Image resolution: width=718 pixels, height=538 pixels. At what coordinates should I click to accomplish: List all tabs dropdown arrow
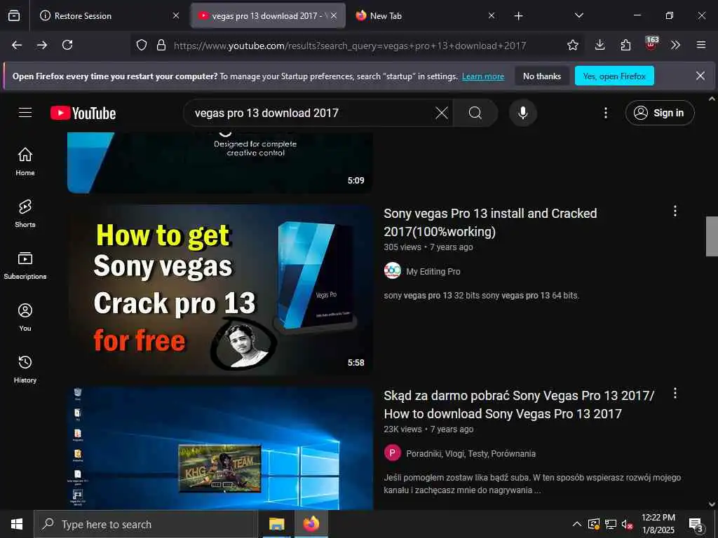coord(579,15)
